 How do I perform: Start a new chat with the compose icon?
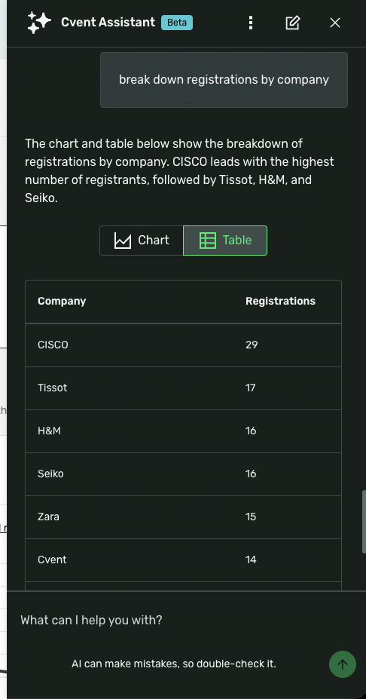point(292,23)
